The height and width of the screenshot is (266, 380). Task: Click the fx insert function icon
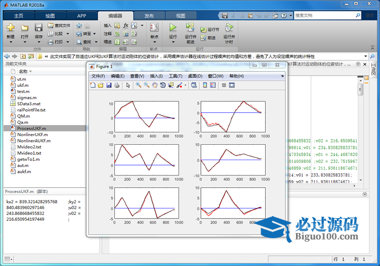click(x=125, y=26)
